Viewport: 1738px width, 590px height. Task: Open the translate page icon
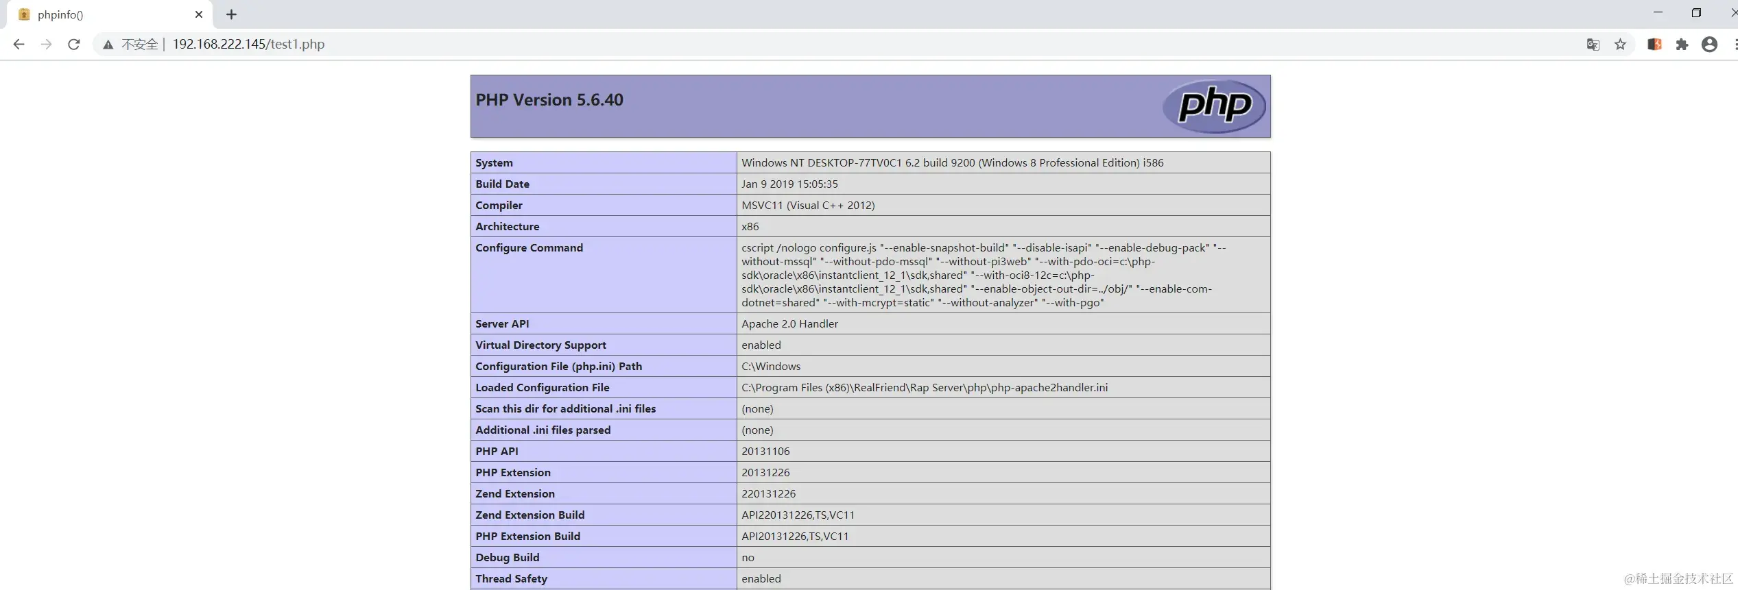tap(1593, 45)
